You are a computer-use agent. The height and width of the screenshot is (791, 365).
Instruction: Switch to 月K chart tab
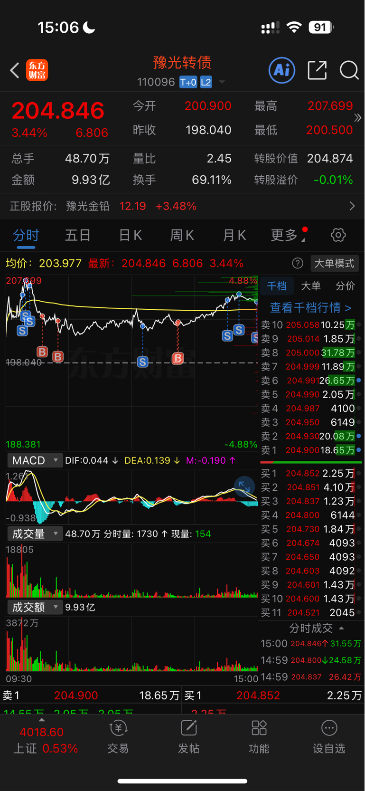[x=234, y=235]
